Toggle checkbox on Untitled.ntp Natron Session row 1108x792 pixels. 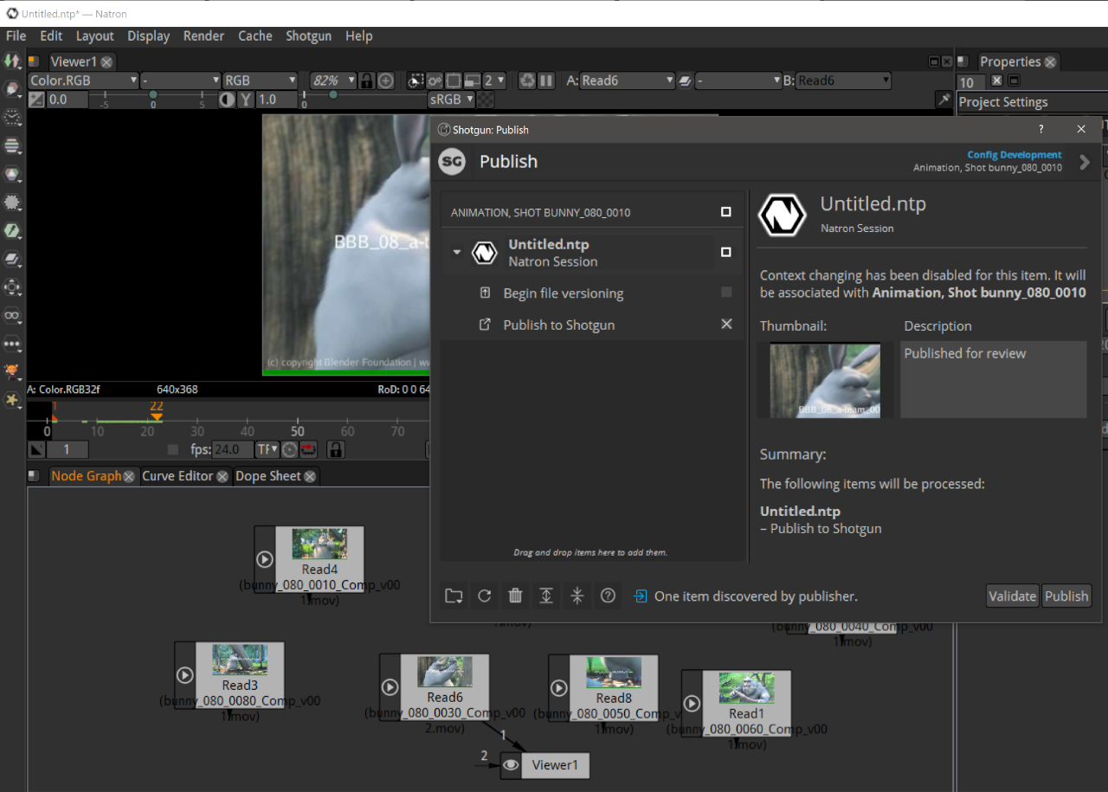click(x=726, y=252)
